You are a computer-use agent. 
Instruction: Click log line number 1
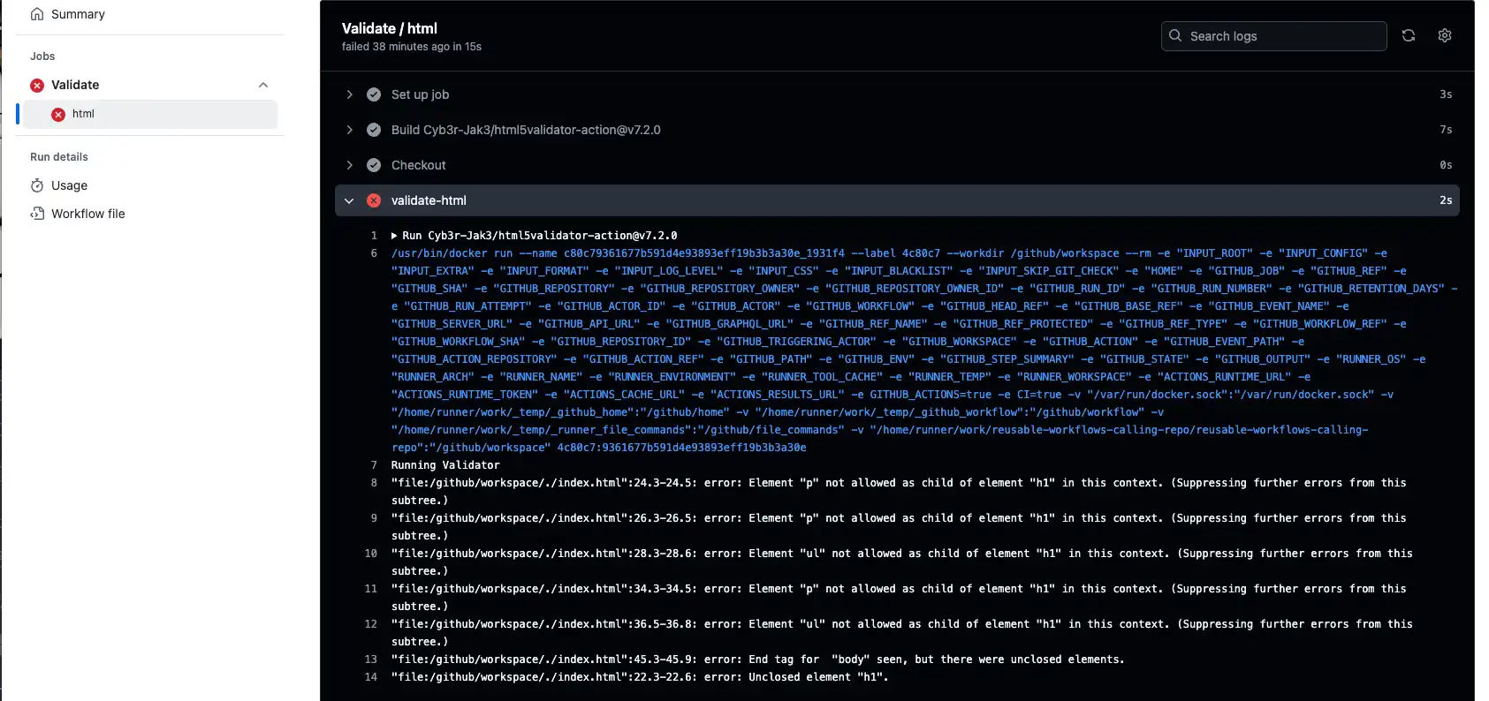point(374,236)
